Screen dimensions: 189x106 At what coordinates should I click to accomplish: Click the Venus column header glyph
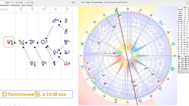(32, 9)
